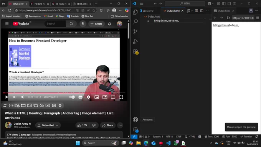Toggle VS Code bottom panel layout
261x147 pixels.
[229, 3]
